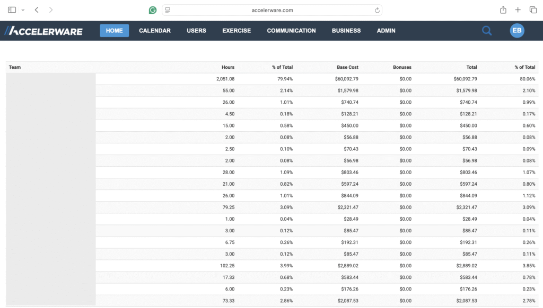Image resolution: width=543 pixels, height=308 pixels.
Task: Open the Safari share icon
Action: tap(503, 10)
